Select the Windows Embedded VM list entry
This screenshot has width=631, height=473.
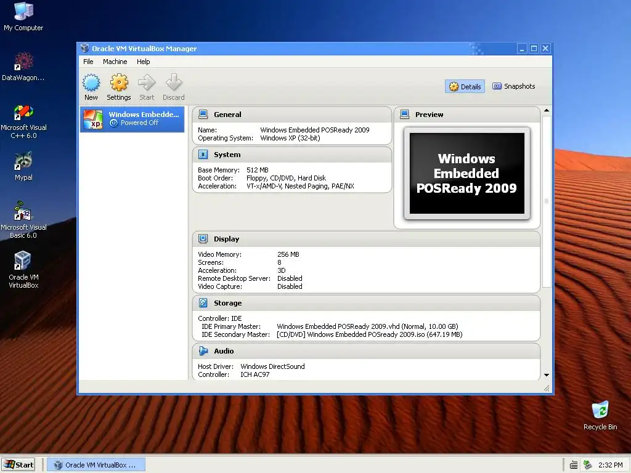[x=132, y=119]
